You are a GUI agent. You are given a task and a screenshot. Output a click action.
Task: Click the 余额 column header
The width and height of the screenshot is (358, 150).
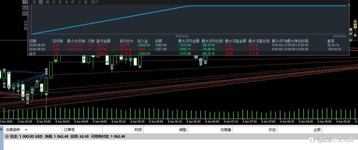[158, 41]
